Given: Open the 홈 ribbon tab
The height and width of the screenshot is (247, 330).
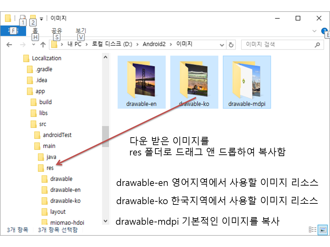Looking at the screenshot, I should (35, 31).
